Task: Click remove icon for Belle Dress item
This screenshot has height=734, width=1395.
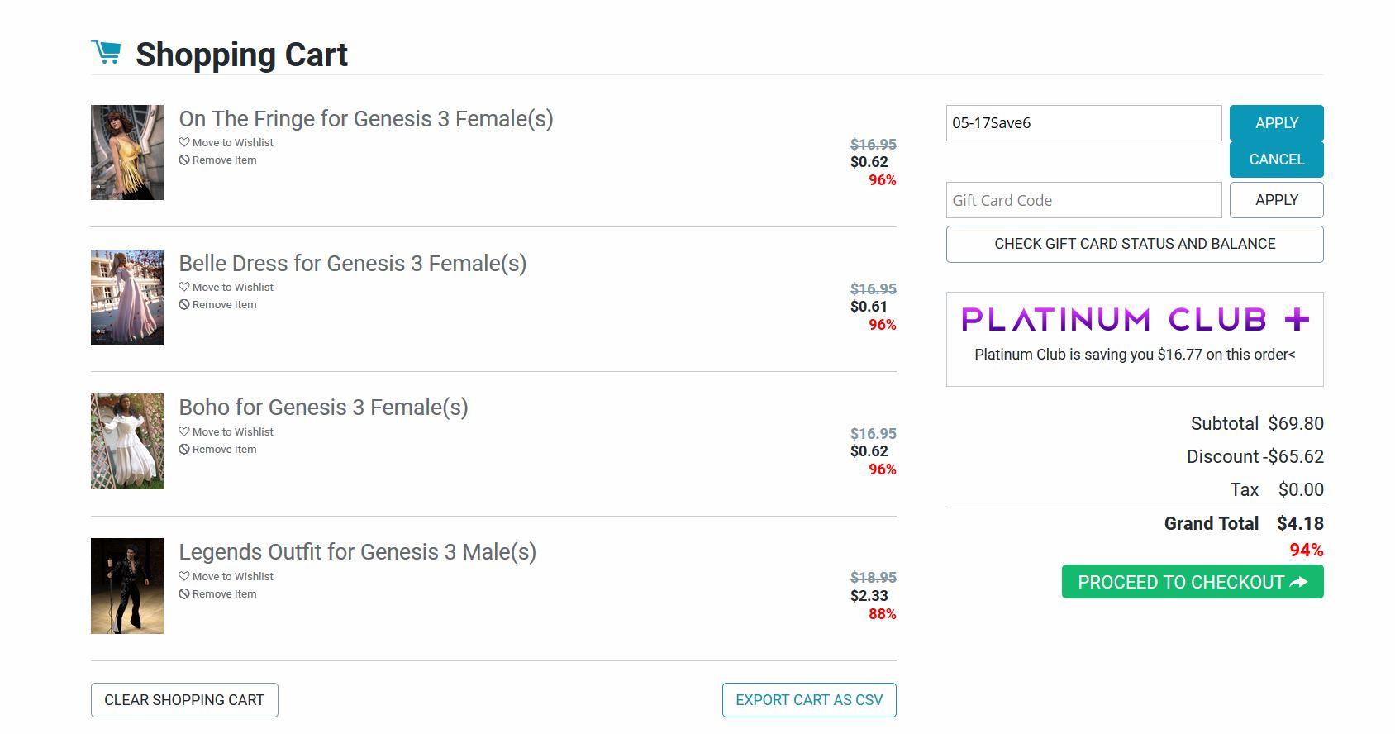Action: (x=184, y=305)
